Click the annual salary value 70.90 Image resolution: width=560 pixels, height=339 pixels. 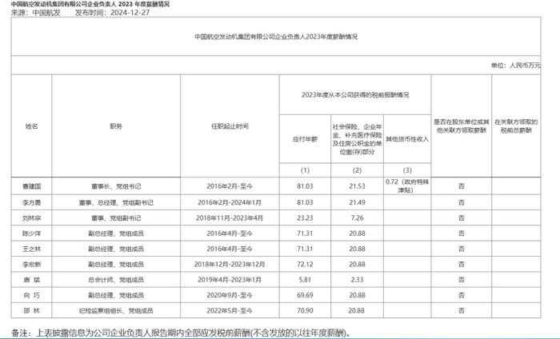(x=305, y=311)
